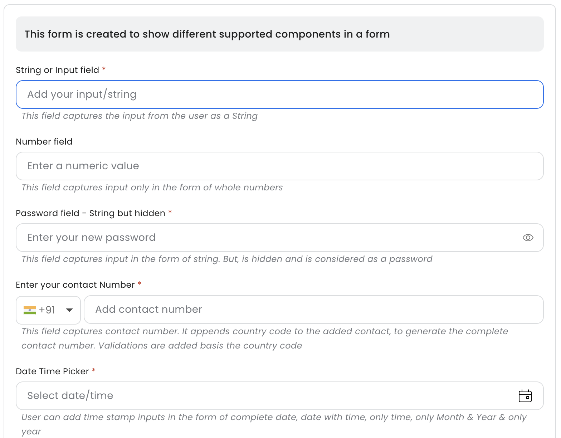Screen dimensions: 561x438
Task: Focus the "Enter your new password" field
Action: click(x=268, y=238)
